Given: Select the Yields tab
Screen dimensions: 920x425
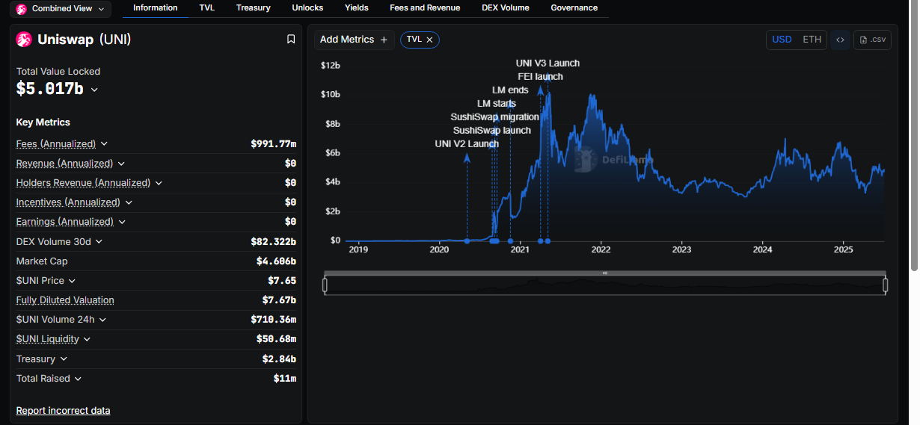Looking at the screenshot, I should [356, 7].
